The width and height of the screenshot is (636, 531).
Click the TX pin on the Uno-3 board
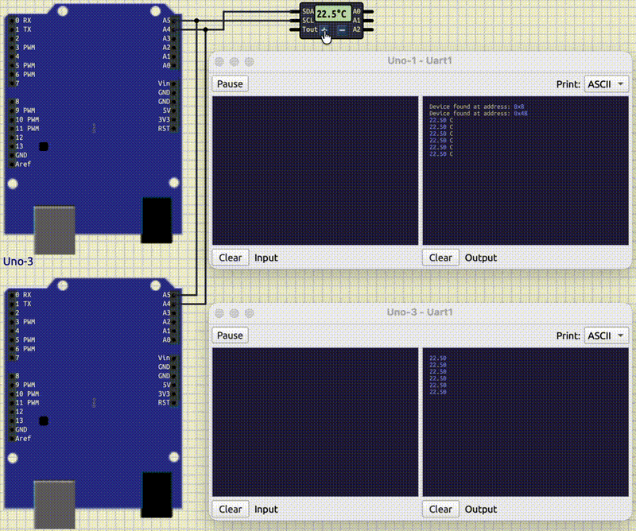click(x=12, y=29)
